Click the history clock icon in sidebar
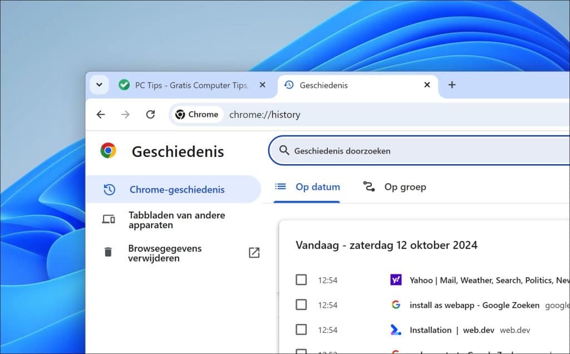This screenshot has height=354, width=570. pos(110,189)
